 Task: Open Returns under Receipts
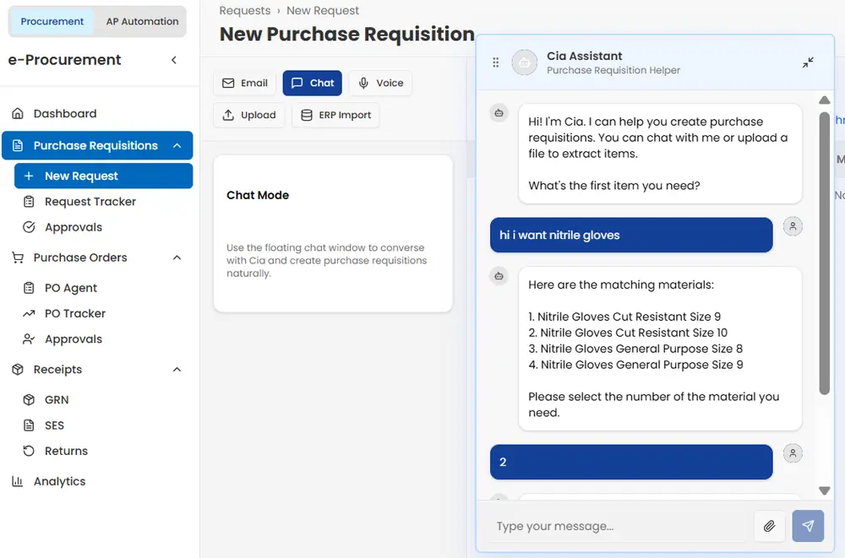click(66, 451)
